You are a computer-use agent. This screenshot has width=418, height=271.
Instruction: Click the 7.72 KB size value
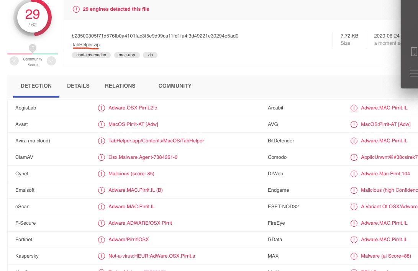click(x=349, y=36)
